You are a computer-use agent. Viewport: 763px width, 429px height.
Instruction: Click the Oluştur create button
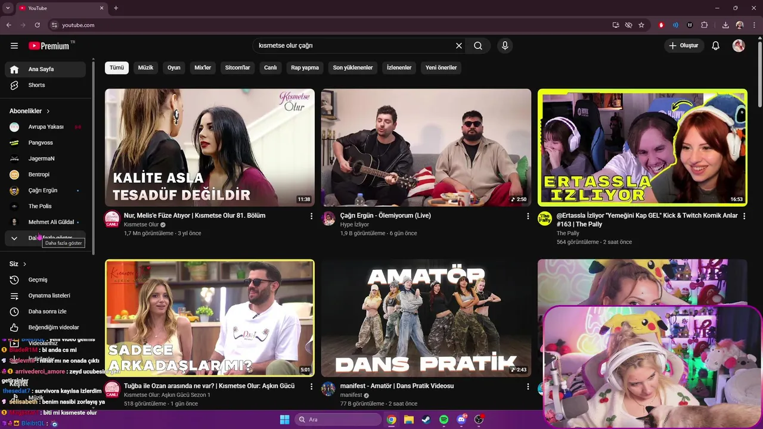(684, 46)
